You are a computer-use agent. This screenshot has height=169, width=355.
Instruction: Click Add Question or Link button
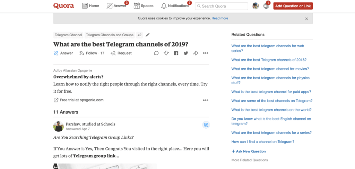click(x=293, y=6)
